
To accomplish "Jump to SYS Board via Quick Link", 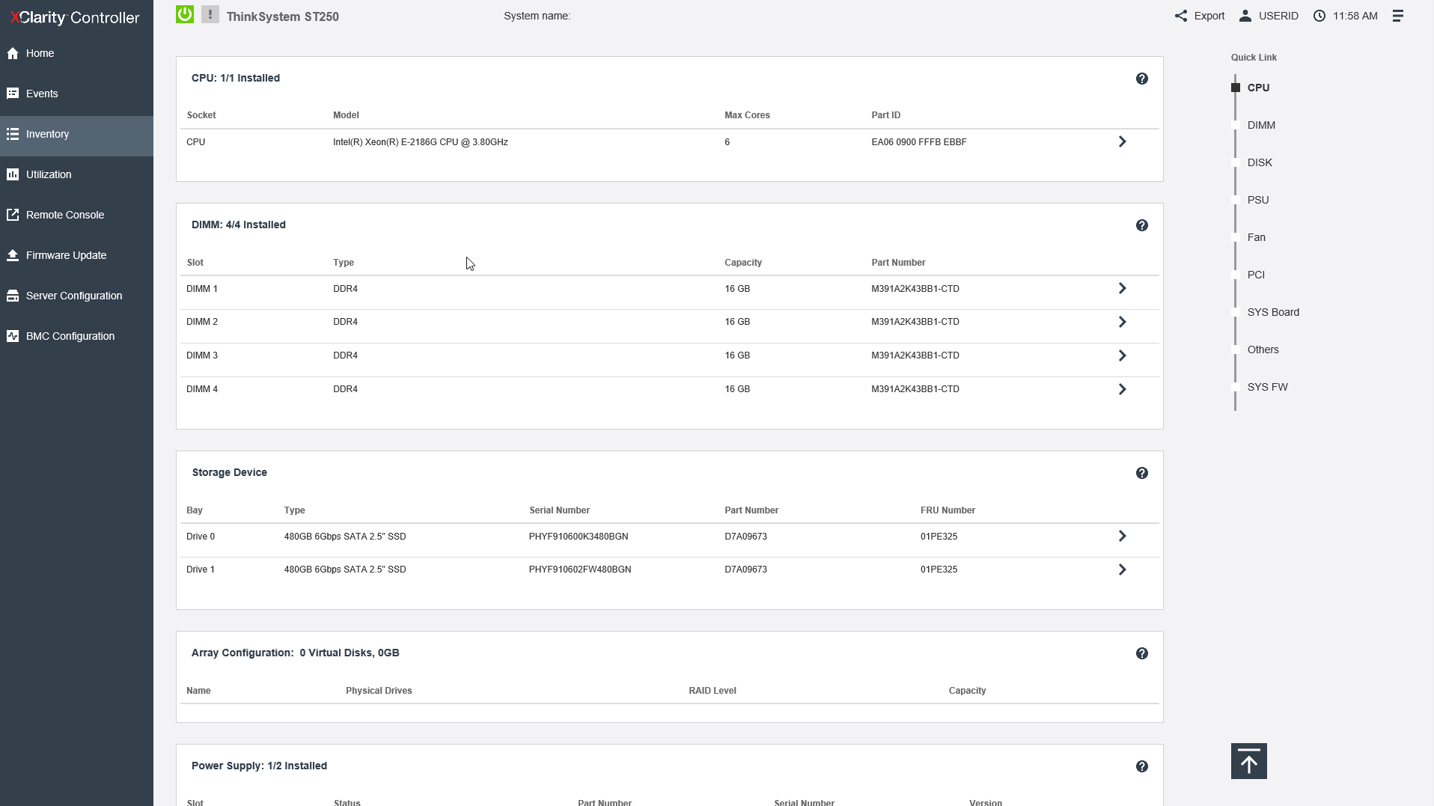I will [x=1273, y=312].
